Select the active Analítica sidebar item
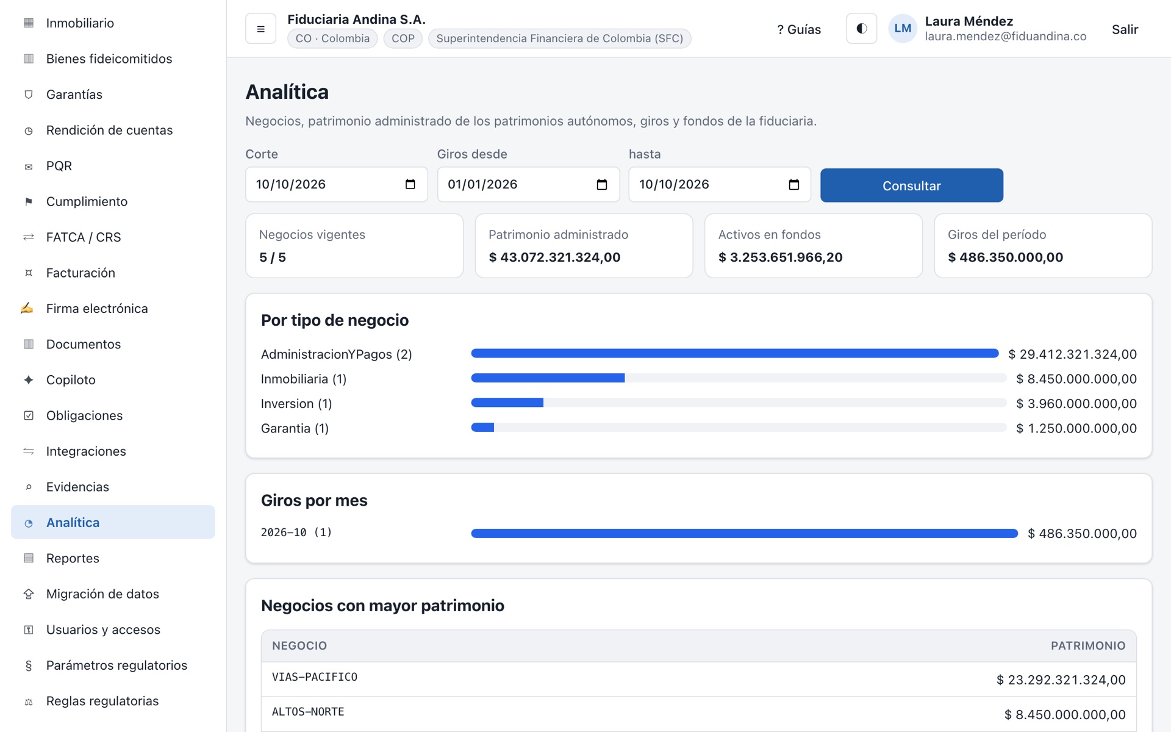 [x=113, y=522]
